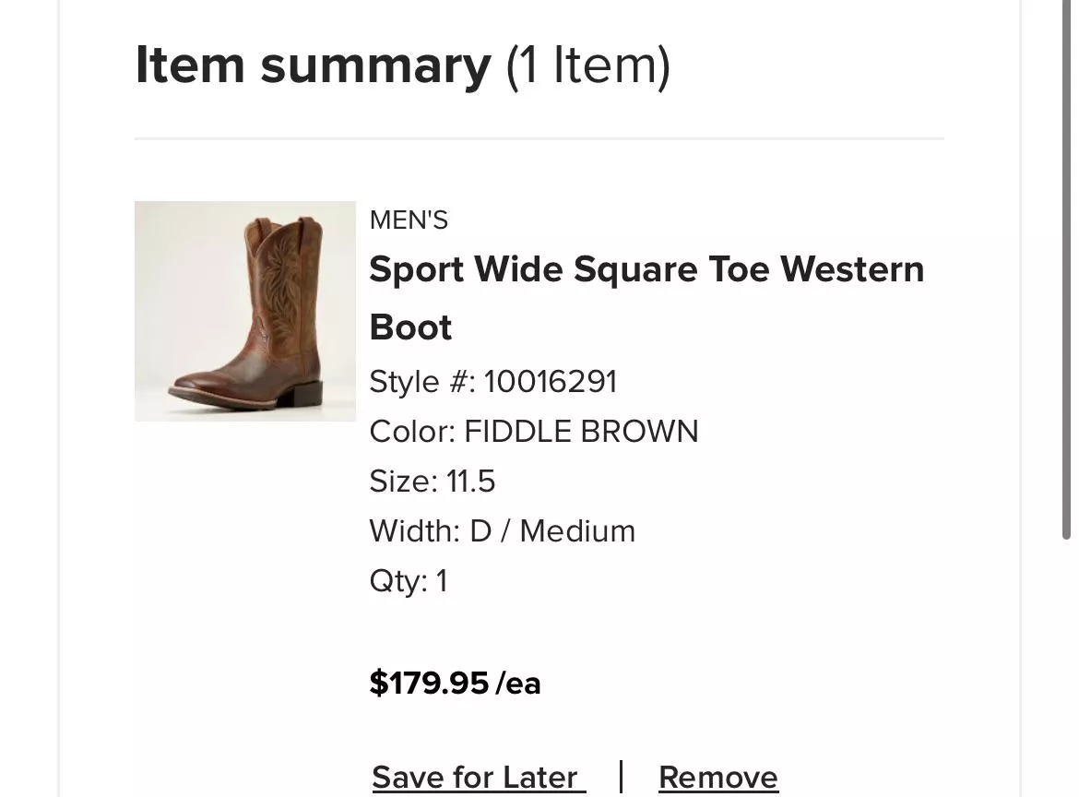1079x797 pixels.
Task: Click the Color: FIDDLE BROWN line
Action: (533, 432)
